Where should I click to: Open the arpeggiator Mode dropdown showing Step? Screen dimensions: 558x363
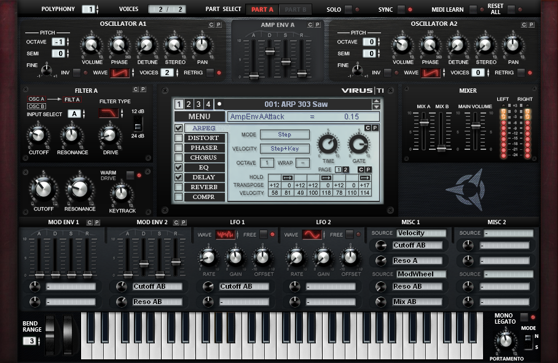(285, 135)
